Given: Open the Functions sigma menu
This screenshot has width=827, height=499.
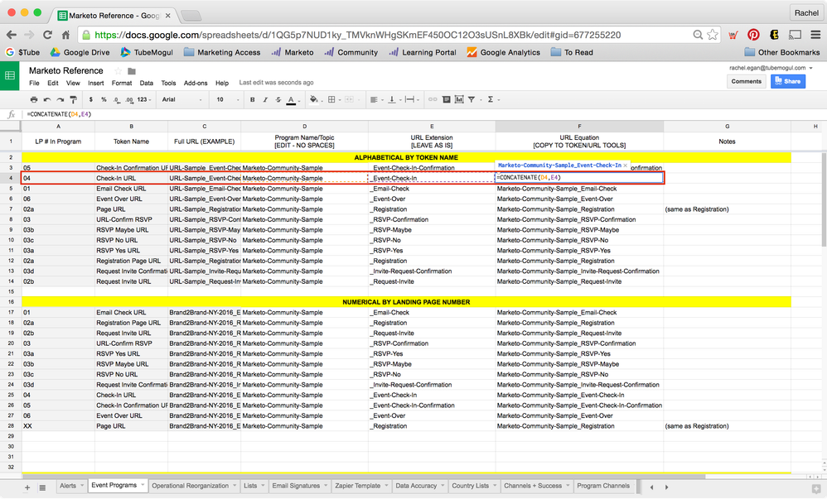Looking at the screenshot, I should click(492, 99).
